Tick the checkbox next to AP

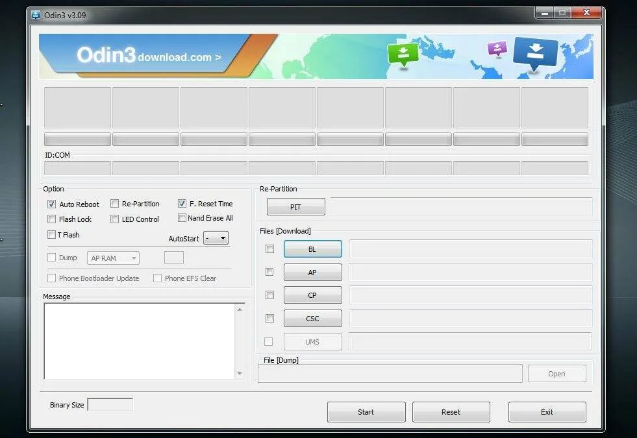(x=269, y=272)
